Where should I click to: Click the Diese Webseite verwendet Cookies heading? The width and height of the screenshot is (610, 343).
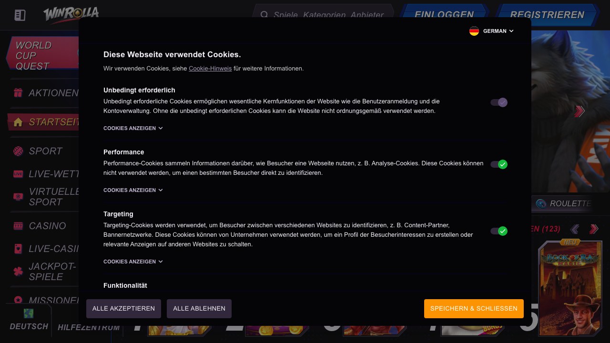tap(172, 55)
